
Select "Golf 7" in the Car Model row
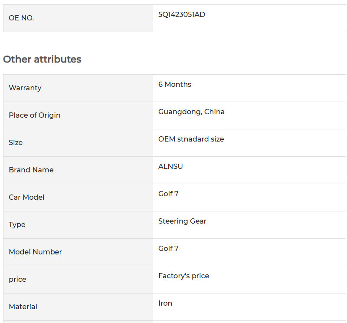coord(168,194)
